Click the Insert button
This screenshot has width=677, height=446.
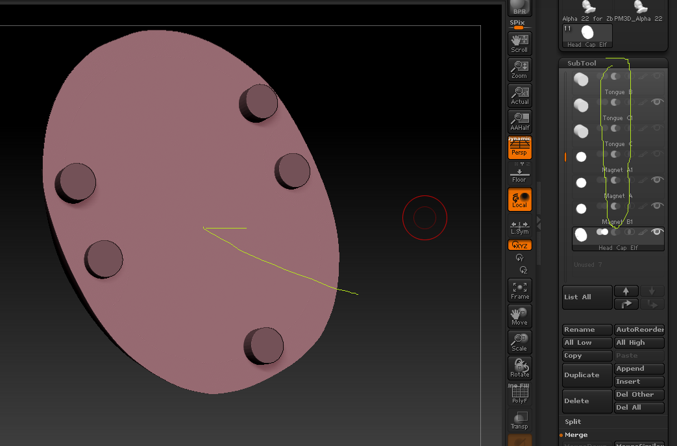pyautogui.click(x=639, y=381)
